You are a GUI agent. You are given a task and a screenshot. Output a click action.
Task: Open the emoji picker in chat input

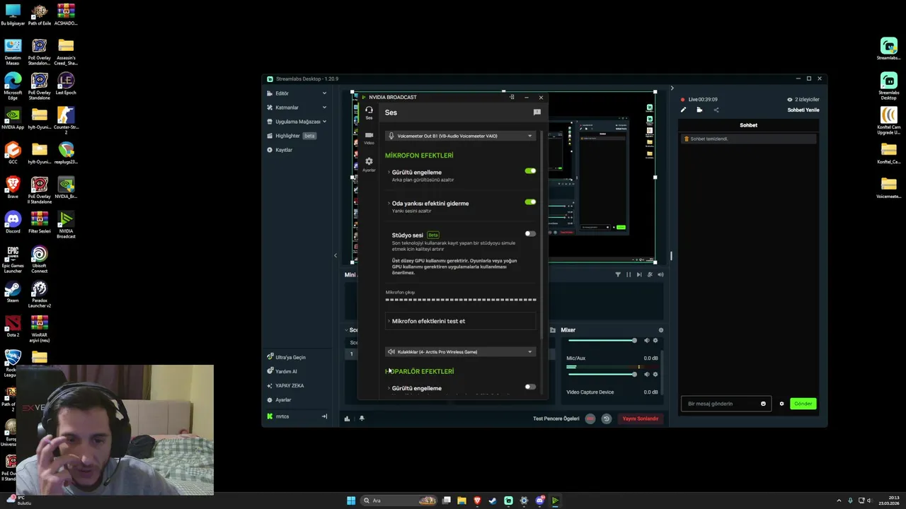[x=763, y=404]
